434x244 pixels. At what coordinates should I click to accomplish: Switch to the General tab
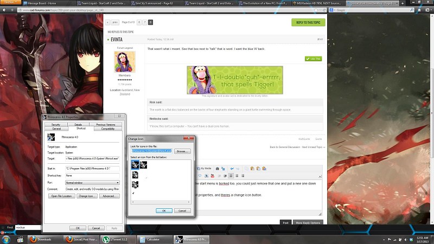pos(56,129)
